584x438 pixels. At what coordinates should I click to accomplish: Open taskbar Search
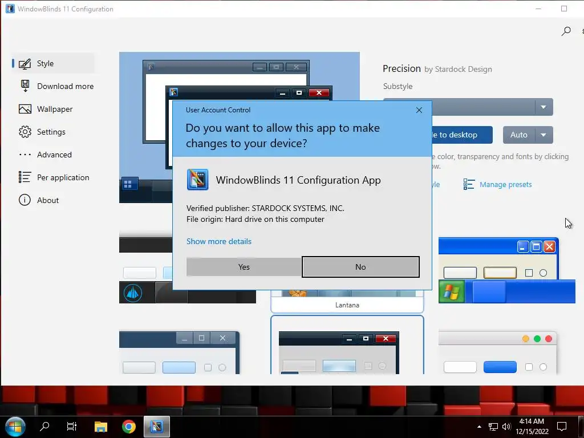44,427
